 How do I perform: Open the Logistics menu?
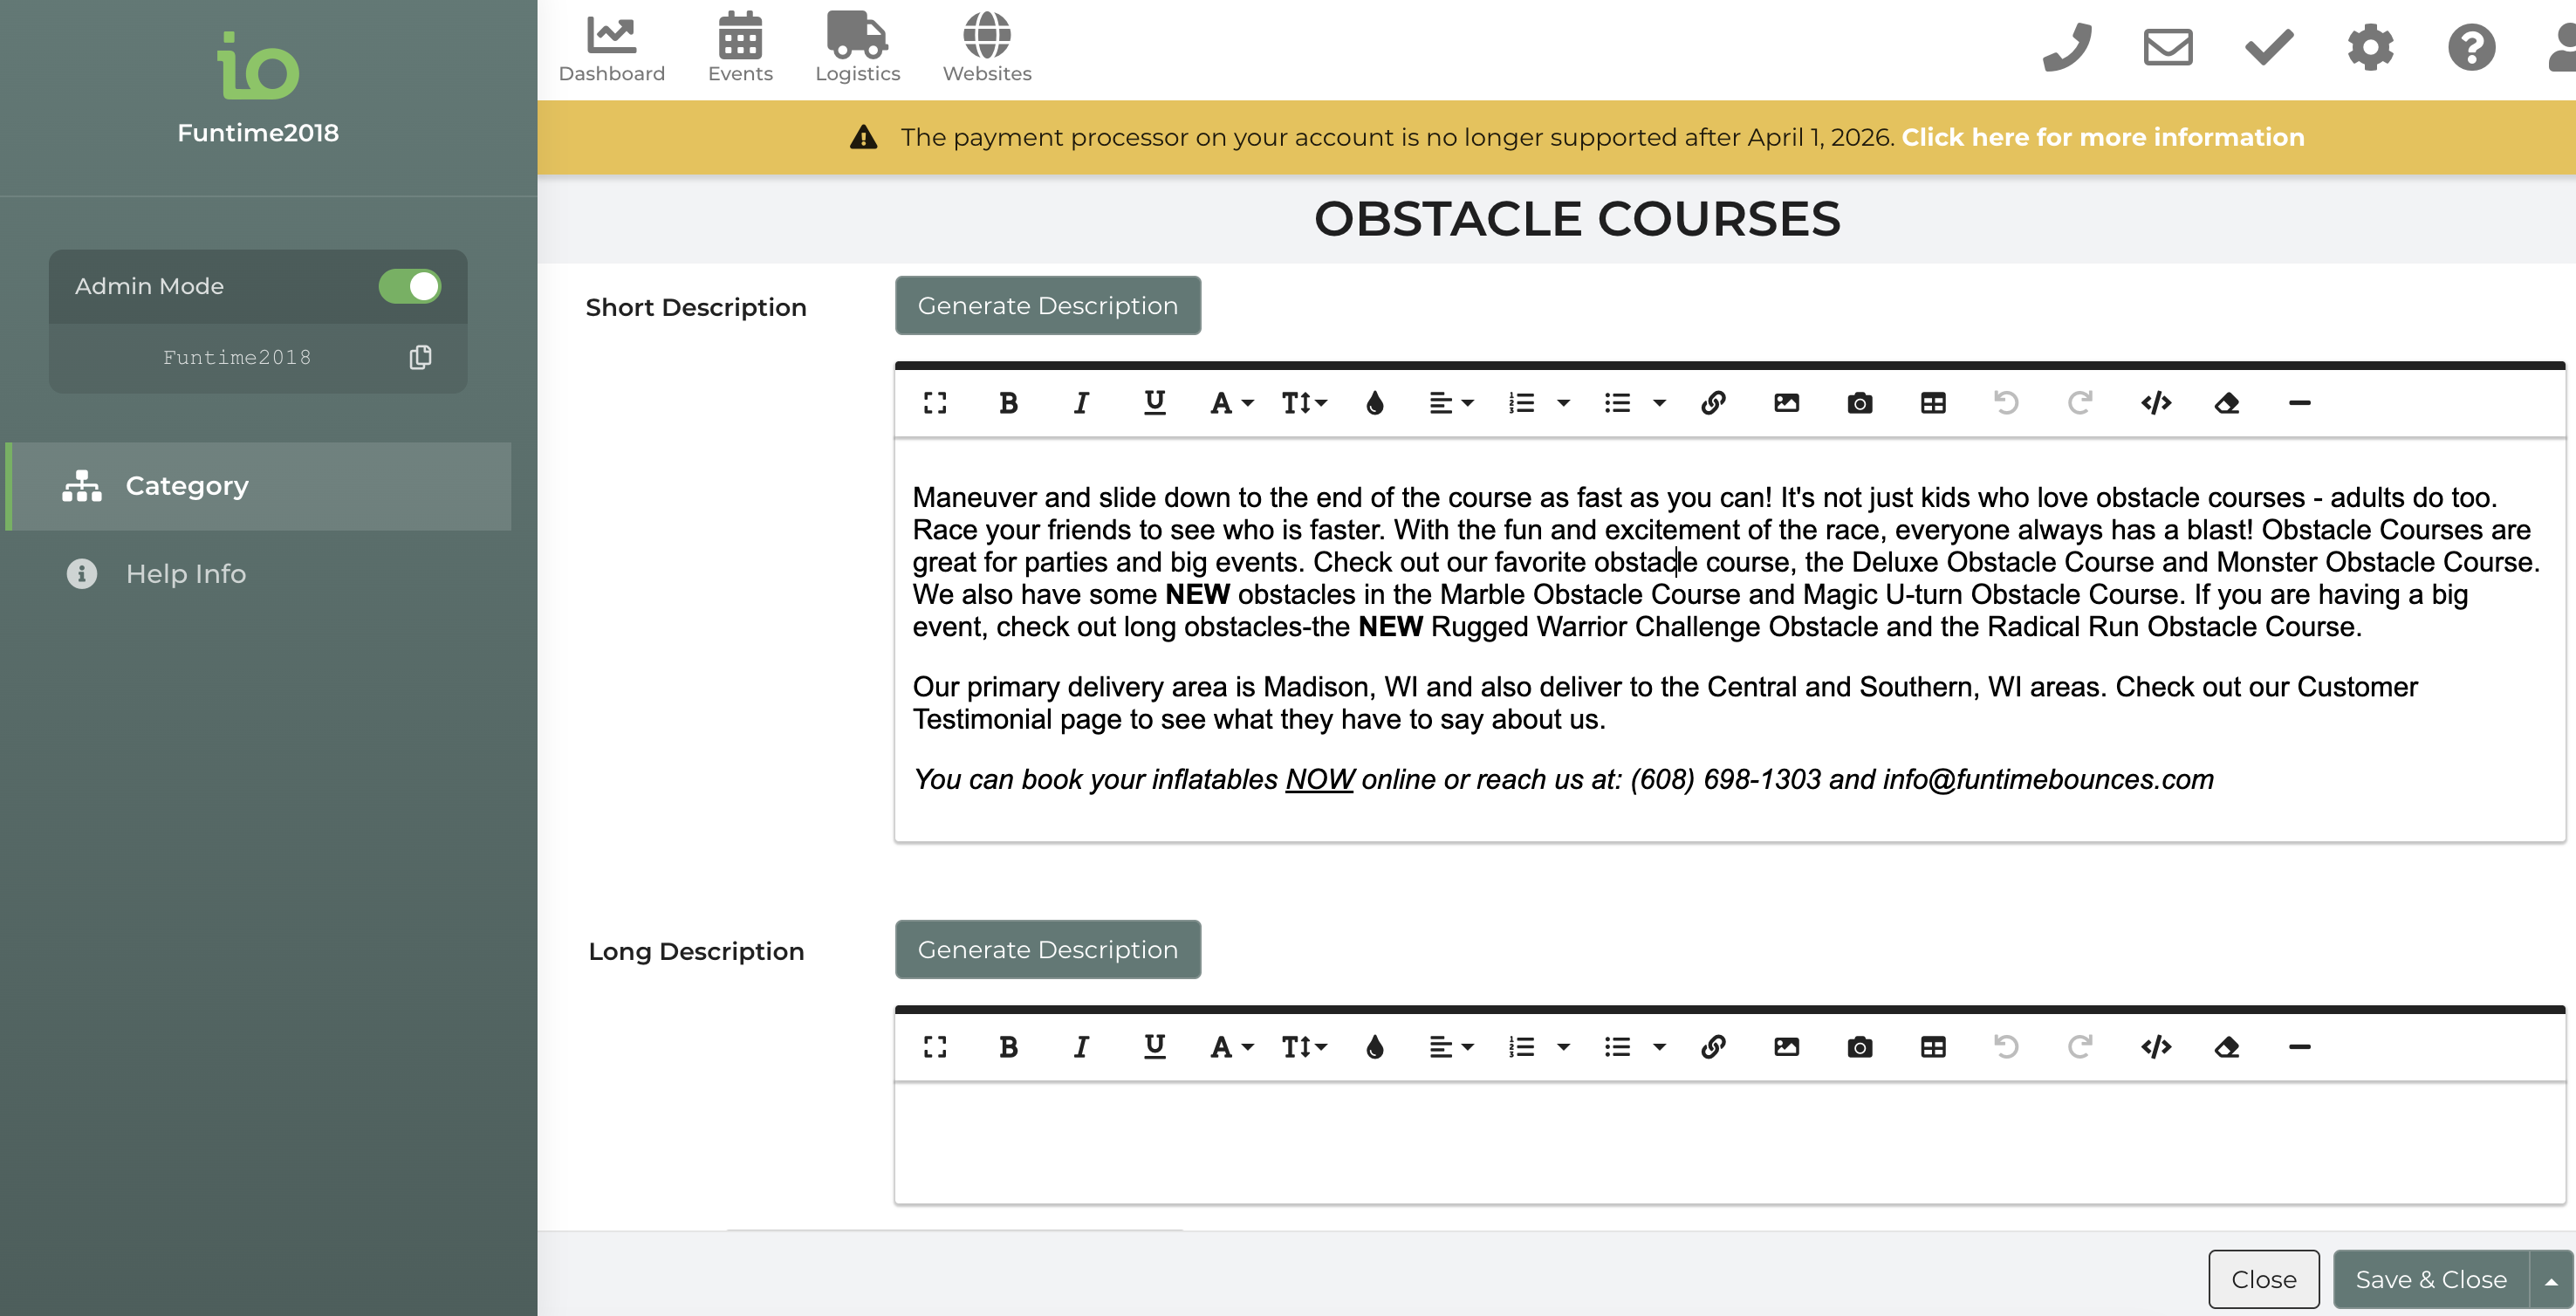click(x=857, y=47)
